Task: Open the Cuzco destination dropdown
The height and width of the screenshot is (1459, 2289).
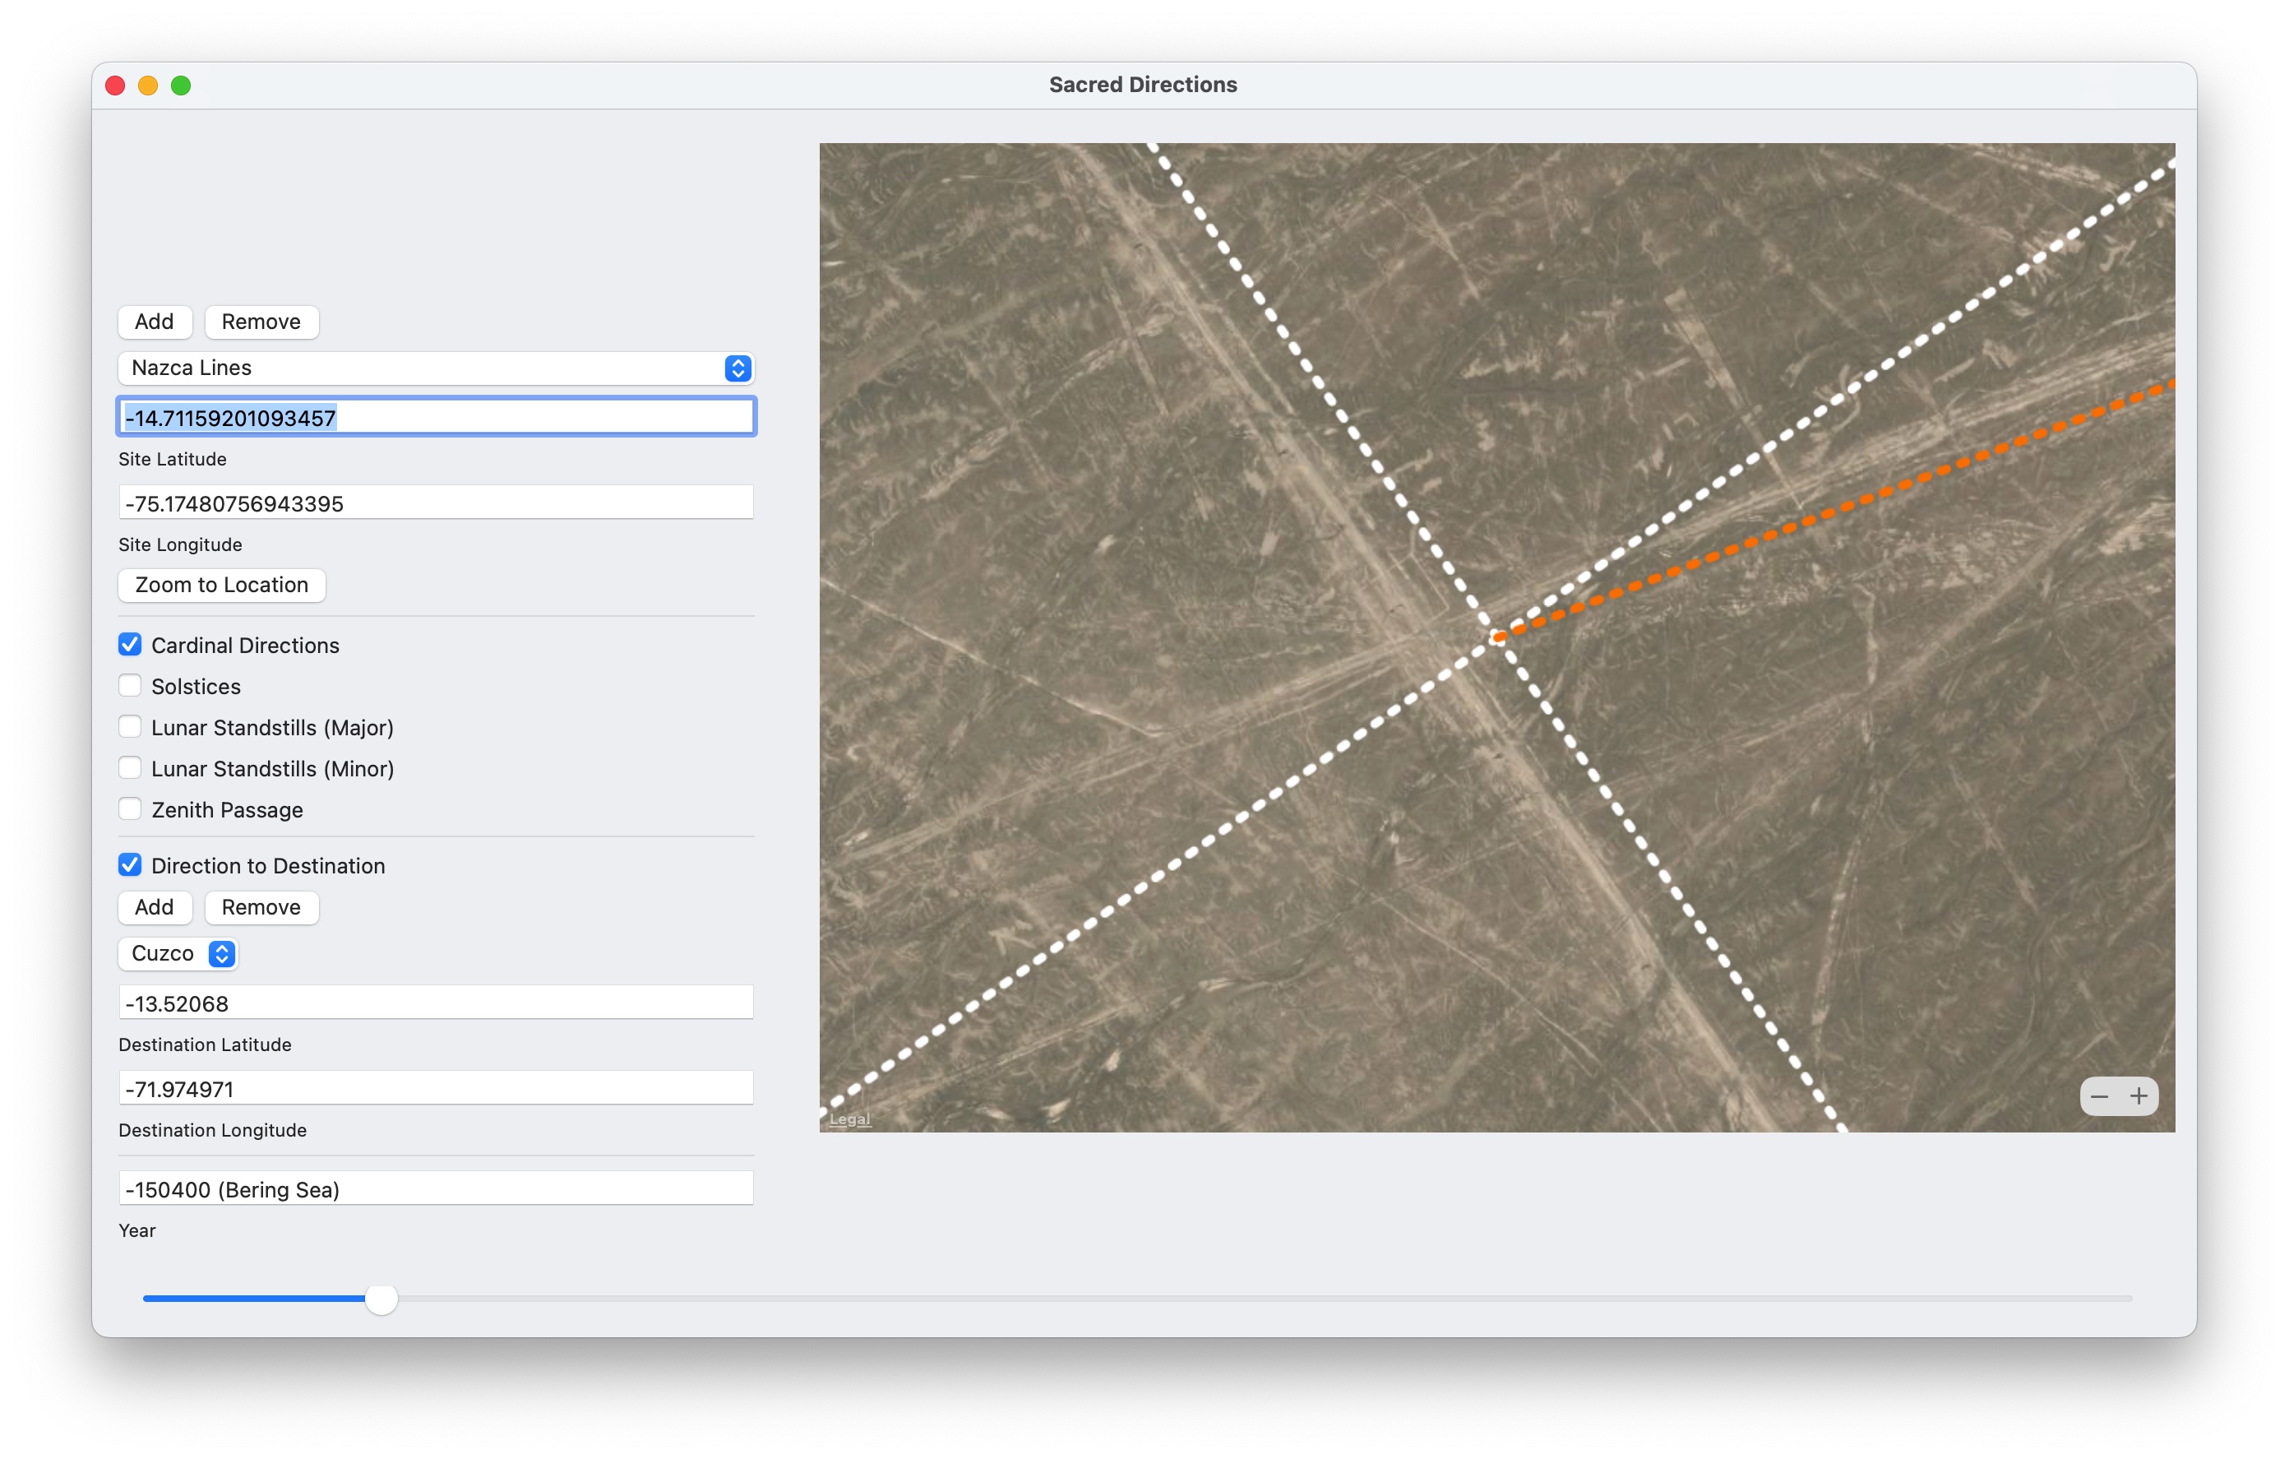Action: tap(178, 953)
